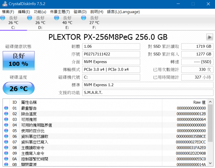215x168 pixels.
Task: Click total host reads value 1719 GB
Action: (197, 46)
